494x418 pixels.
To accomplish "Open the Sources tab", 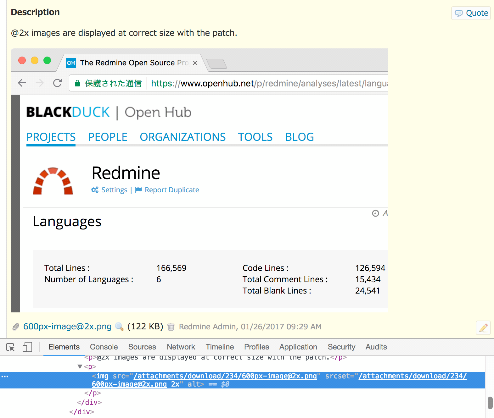I will (x=142, y=347).
